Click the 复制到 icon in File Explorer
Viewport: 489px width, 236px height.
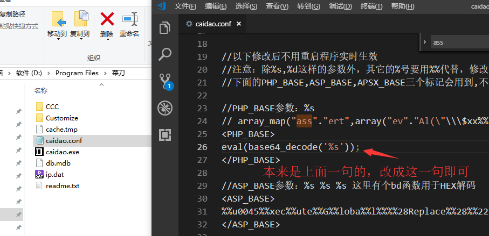coord(80,19)
